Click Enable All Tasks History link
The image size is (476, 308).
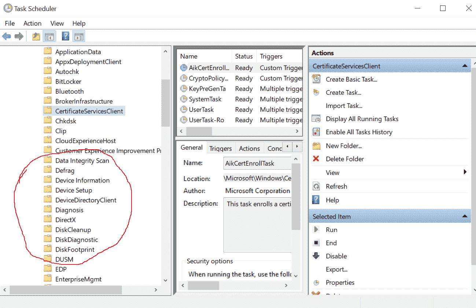(359, 132)
